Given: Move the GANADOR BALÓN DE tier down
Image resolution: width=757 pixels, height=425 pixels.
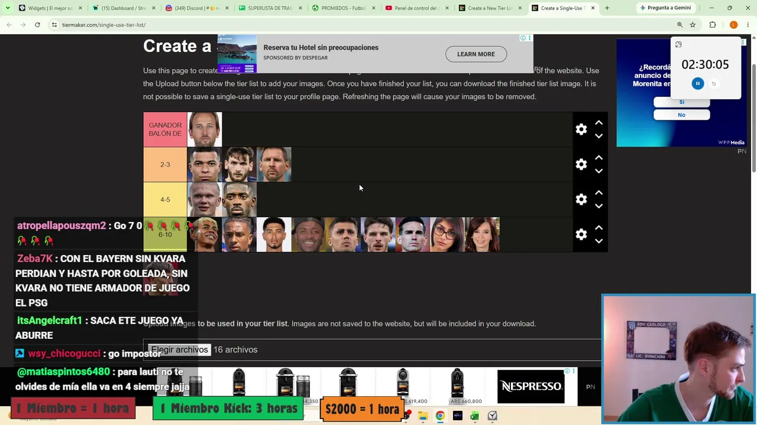Looking at the screenshot, I should [x=599, y=136].
